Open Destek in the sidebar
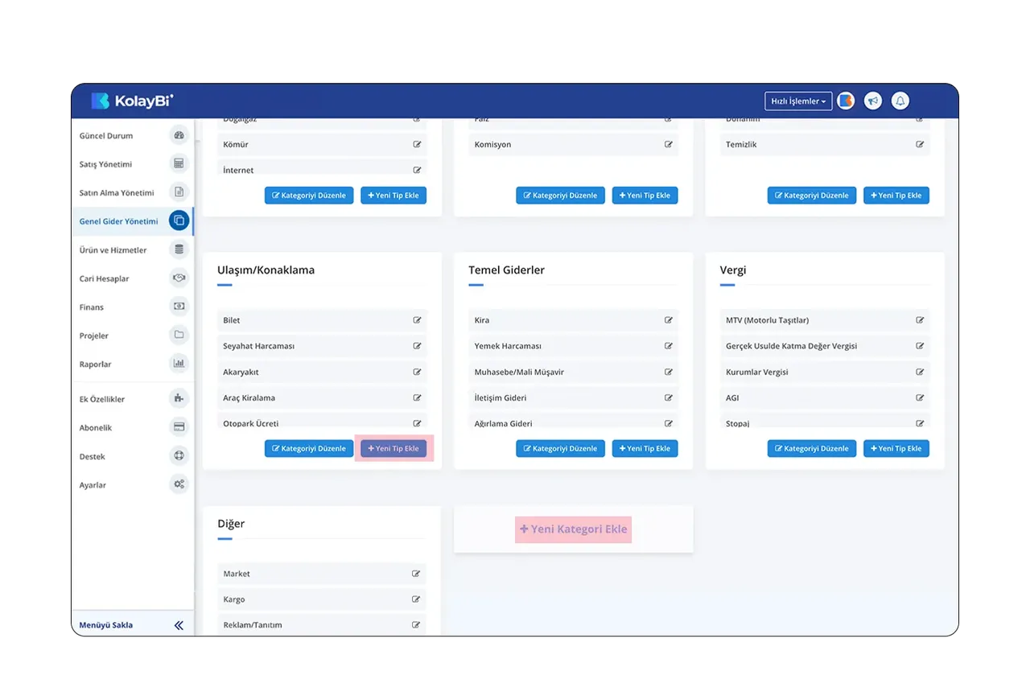 click(132, 456)
